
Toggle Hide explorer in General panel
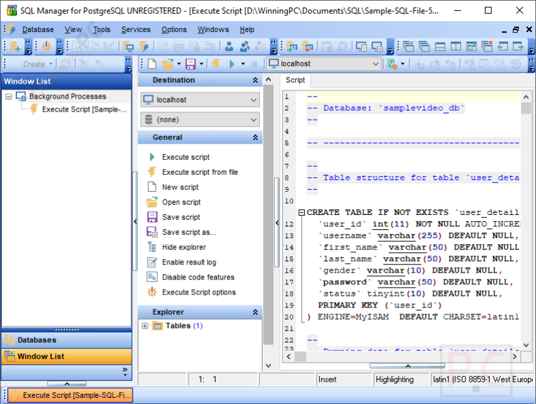click(184, 247)
